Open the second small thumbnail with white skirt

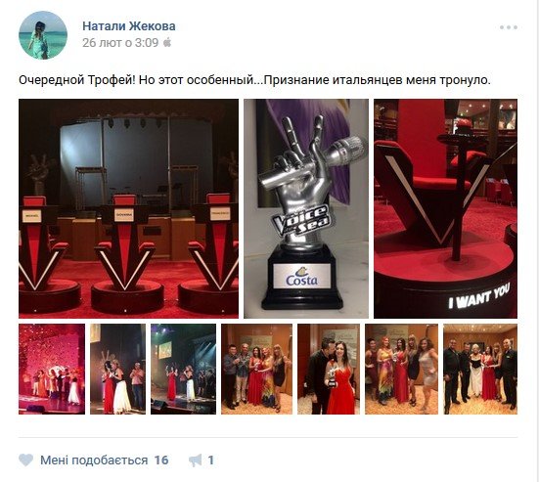click(118, 369)
